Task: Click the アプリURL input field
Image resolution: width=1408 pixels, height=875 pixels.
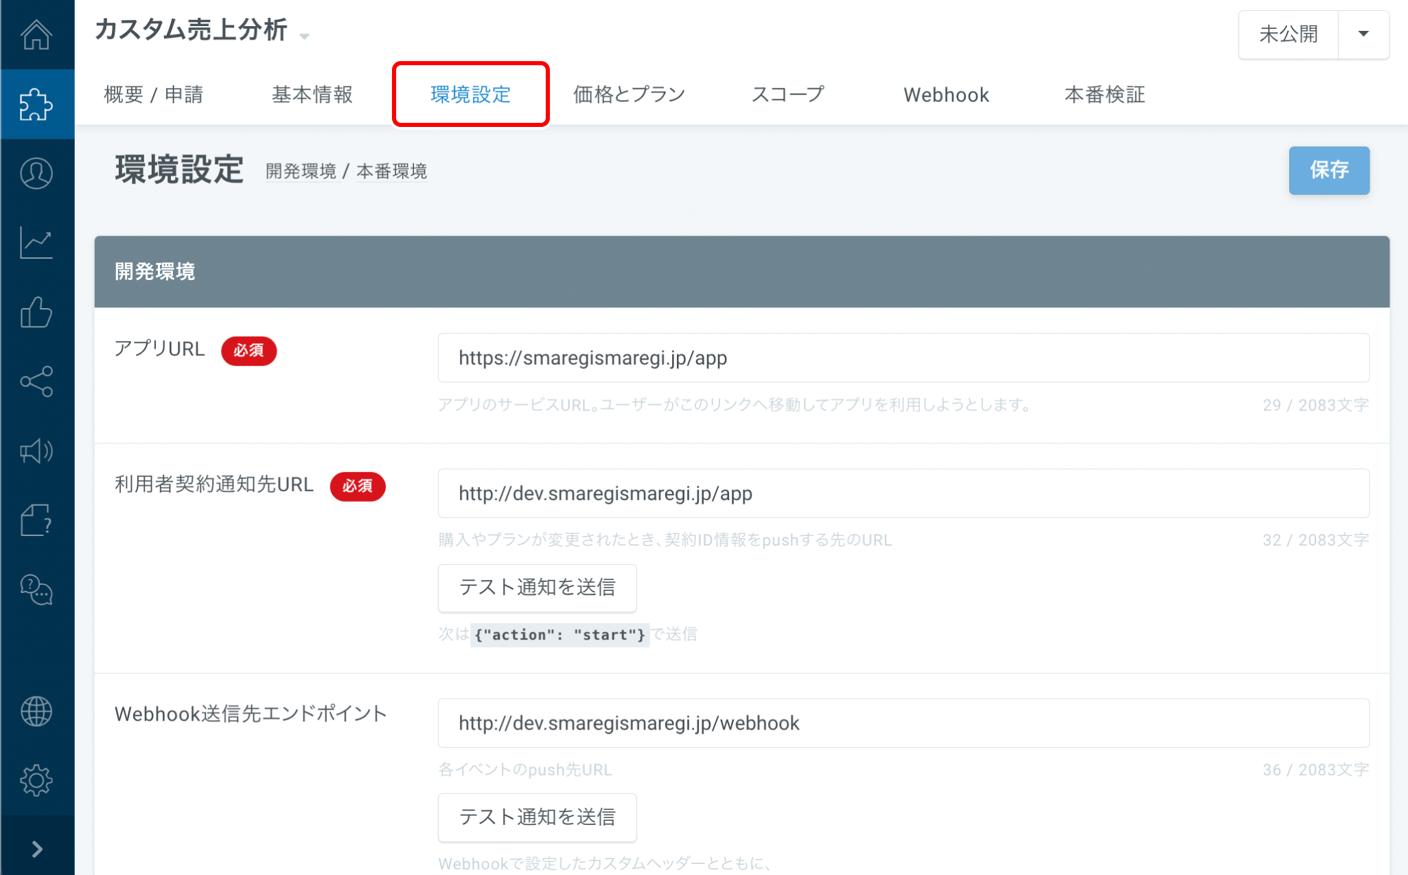Action: point(903,358)
